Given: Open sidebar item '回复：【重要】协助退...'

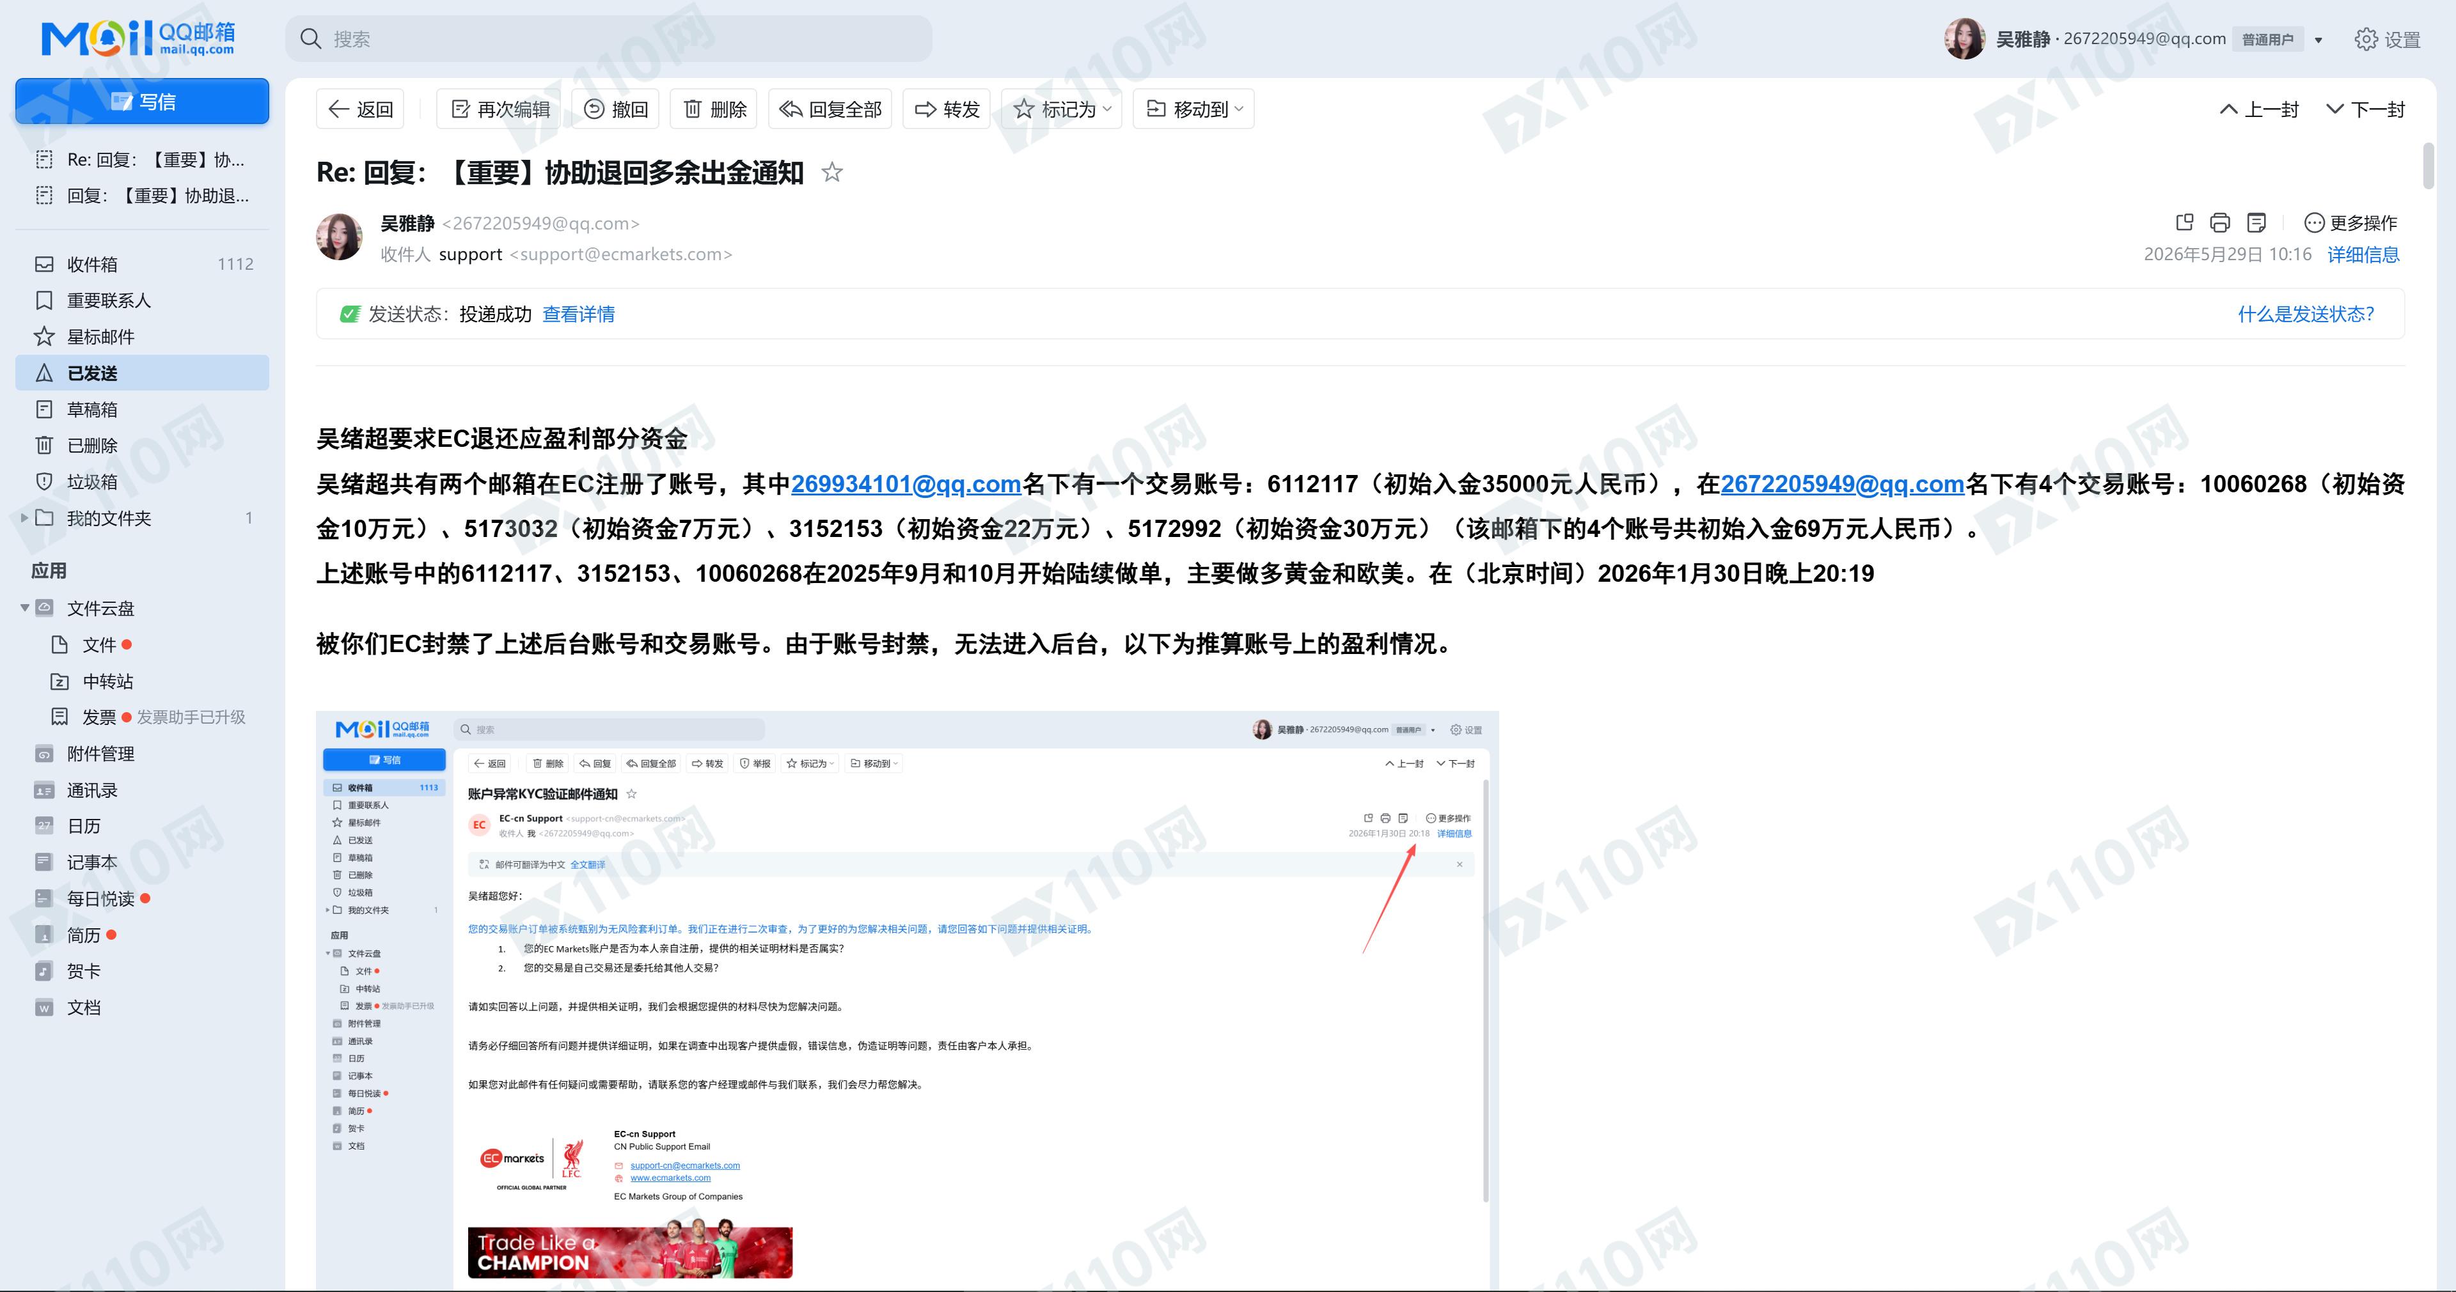Looking at the screenshot, I should pos(142,196).
